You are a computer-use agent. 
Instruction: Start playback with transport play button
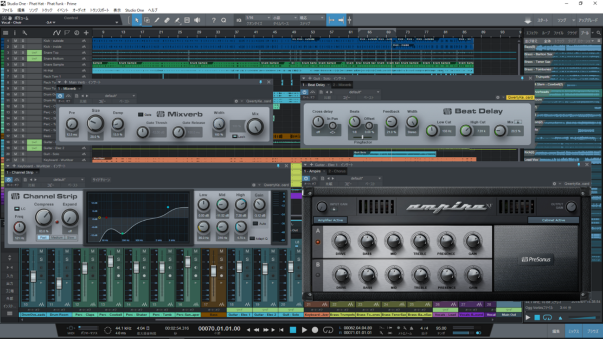pyautogui.click(x=304, y=330)
